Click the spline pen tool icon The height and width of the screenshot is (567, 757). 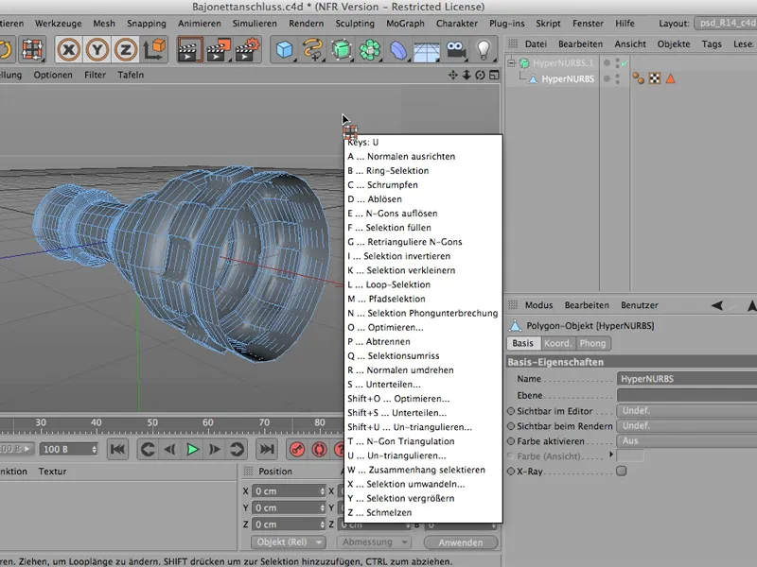(x=311, y=49)
